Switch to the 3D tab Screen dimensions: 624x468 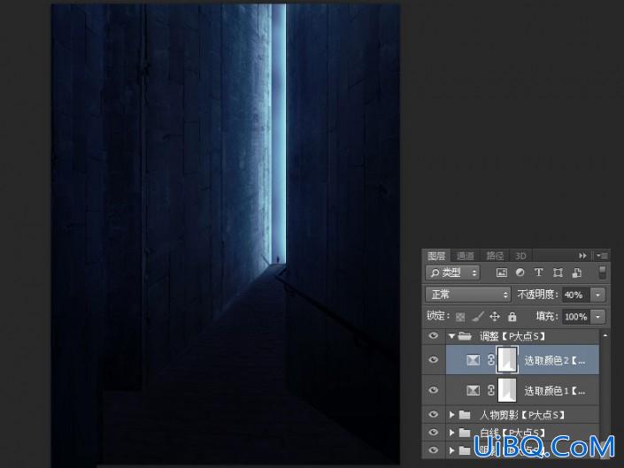pos(521,256)
